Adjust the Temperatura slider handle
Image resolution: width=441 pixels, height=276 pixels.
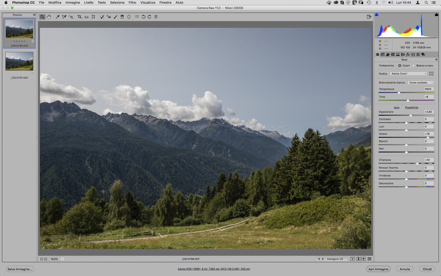point(399,93)
